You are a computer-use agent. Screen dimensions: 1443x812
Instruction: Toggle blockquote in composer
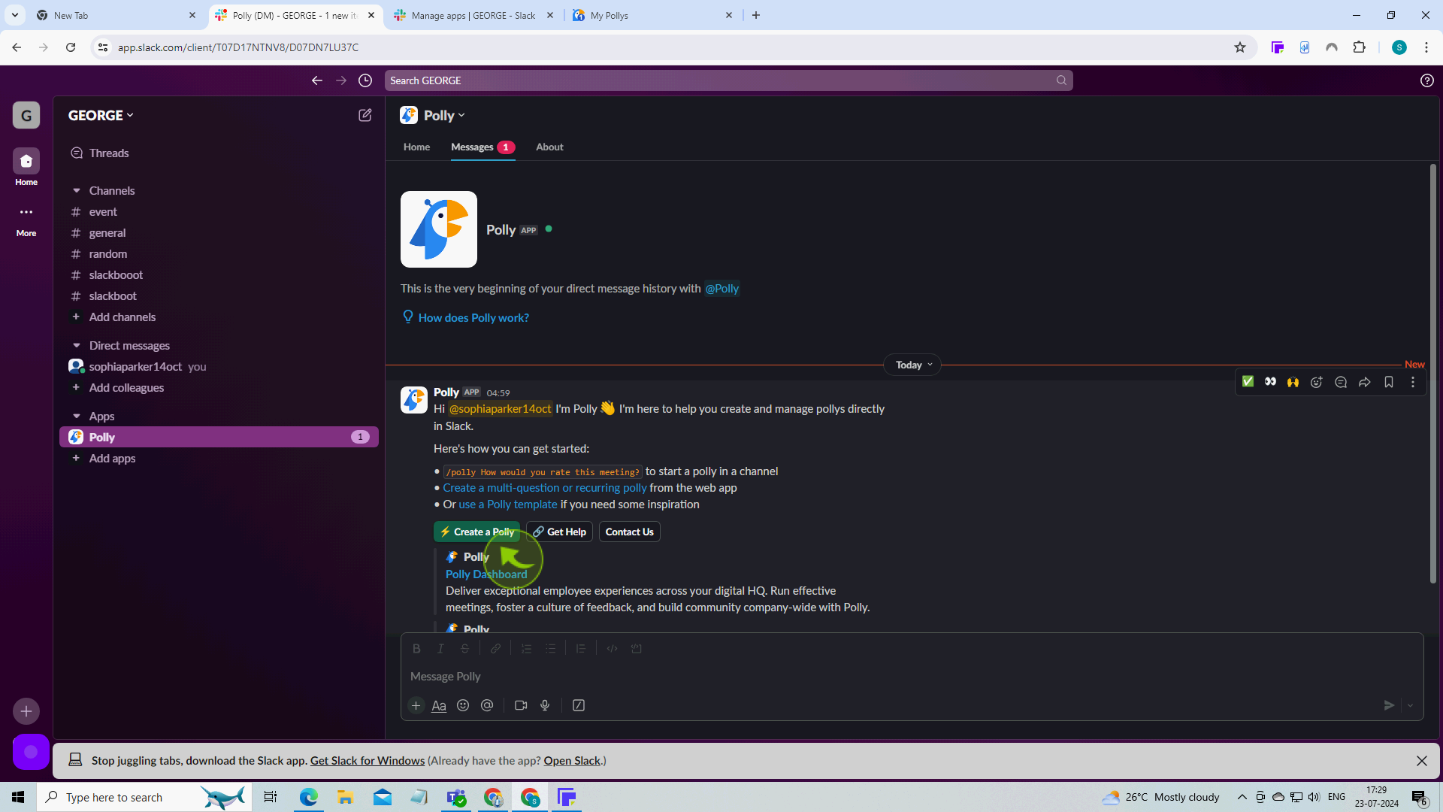581,648
